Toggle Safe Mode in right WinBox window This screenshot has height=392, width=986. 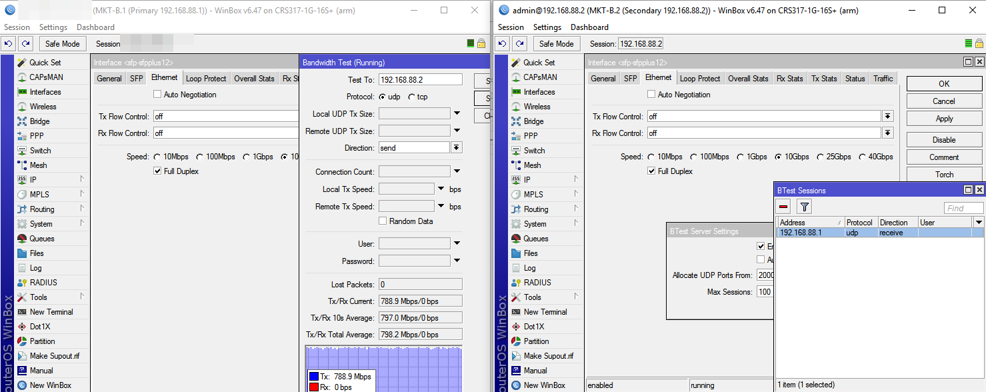[556, 44]
